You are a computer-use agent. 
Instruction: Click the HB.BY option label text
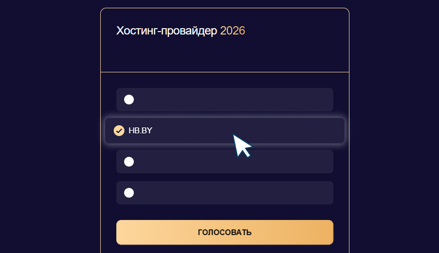(140, 131)
